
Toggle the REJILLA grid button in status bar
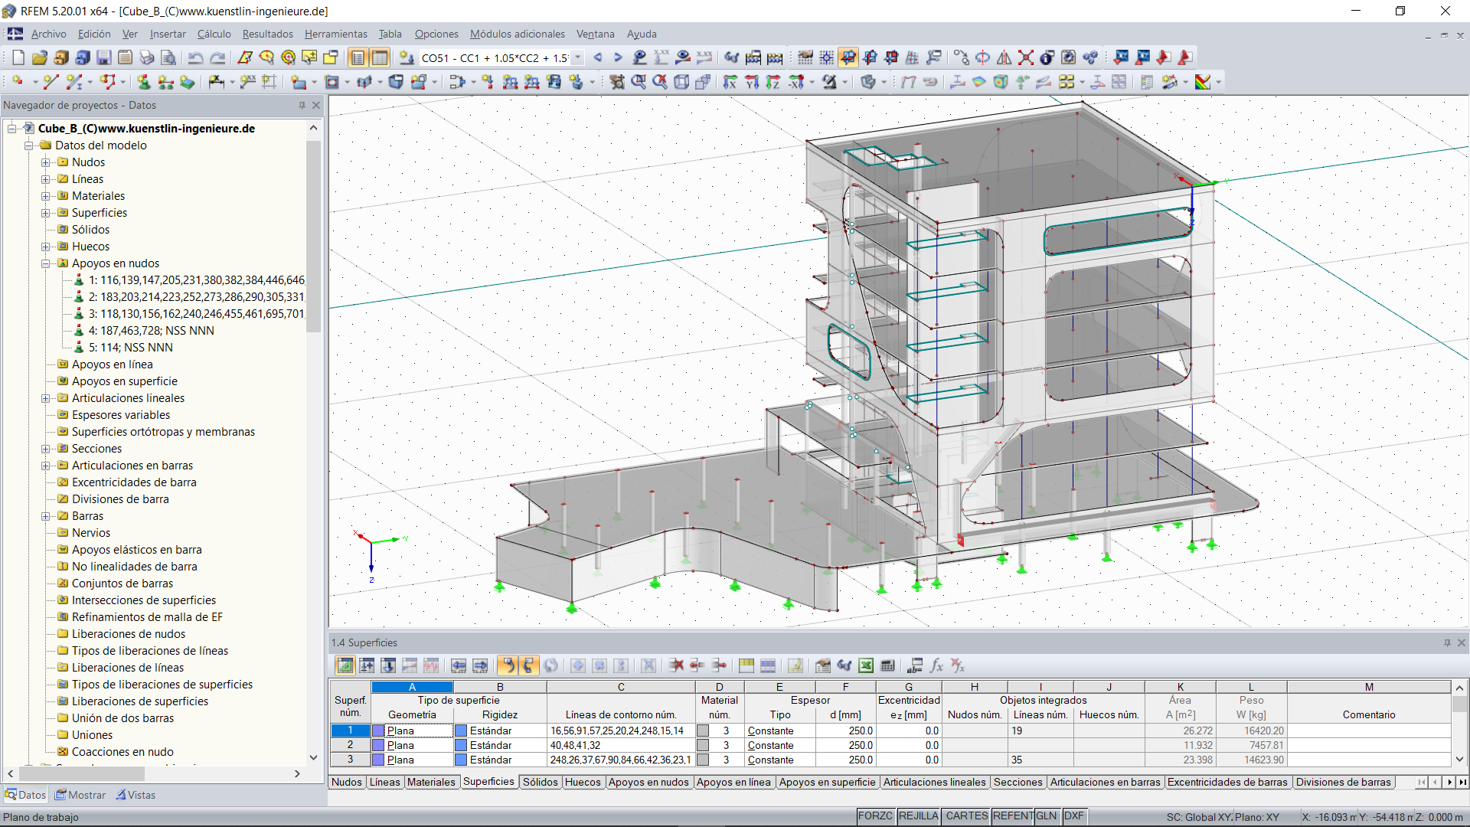point(918,816)
